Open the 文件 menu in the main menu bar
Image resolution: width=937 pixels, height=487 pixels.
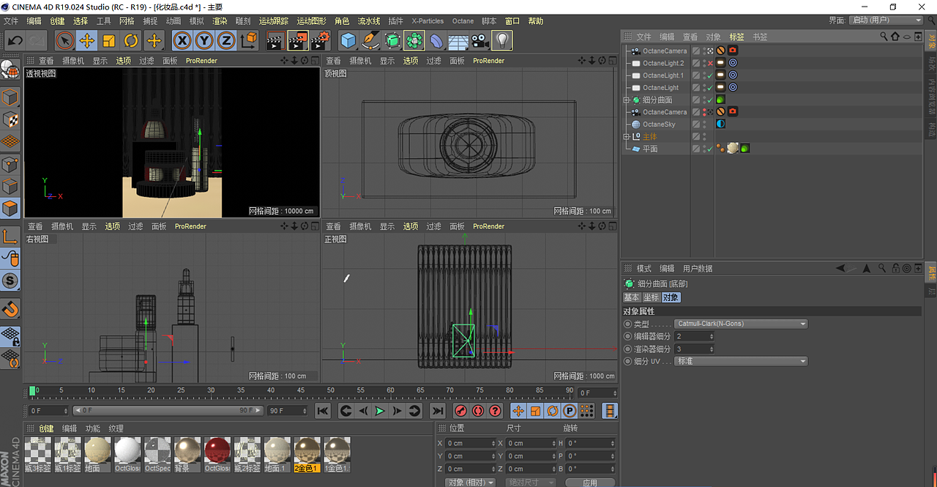11,21
